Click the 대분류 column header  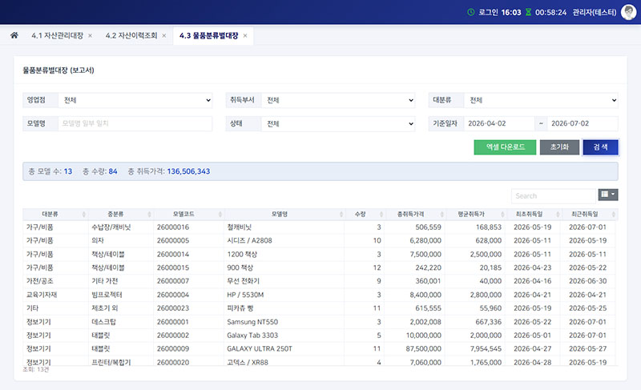[50, 214]
